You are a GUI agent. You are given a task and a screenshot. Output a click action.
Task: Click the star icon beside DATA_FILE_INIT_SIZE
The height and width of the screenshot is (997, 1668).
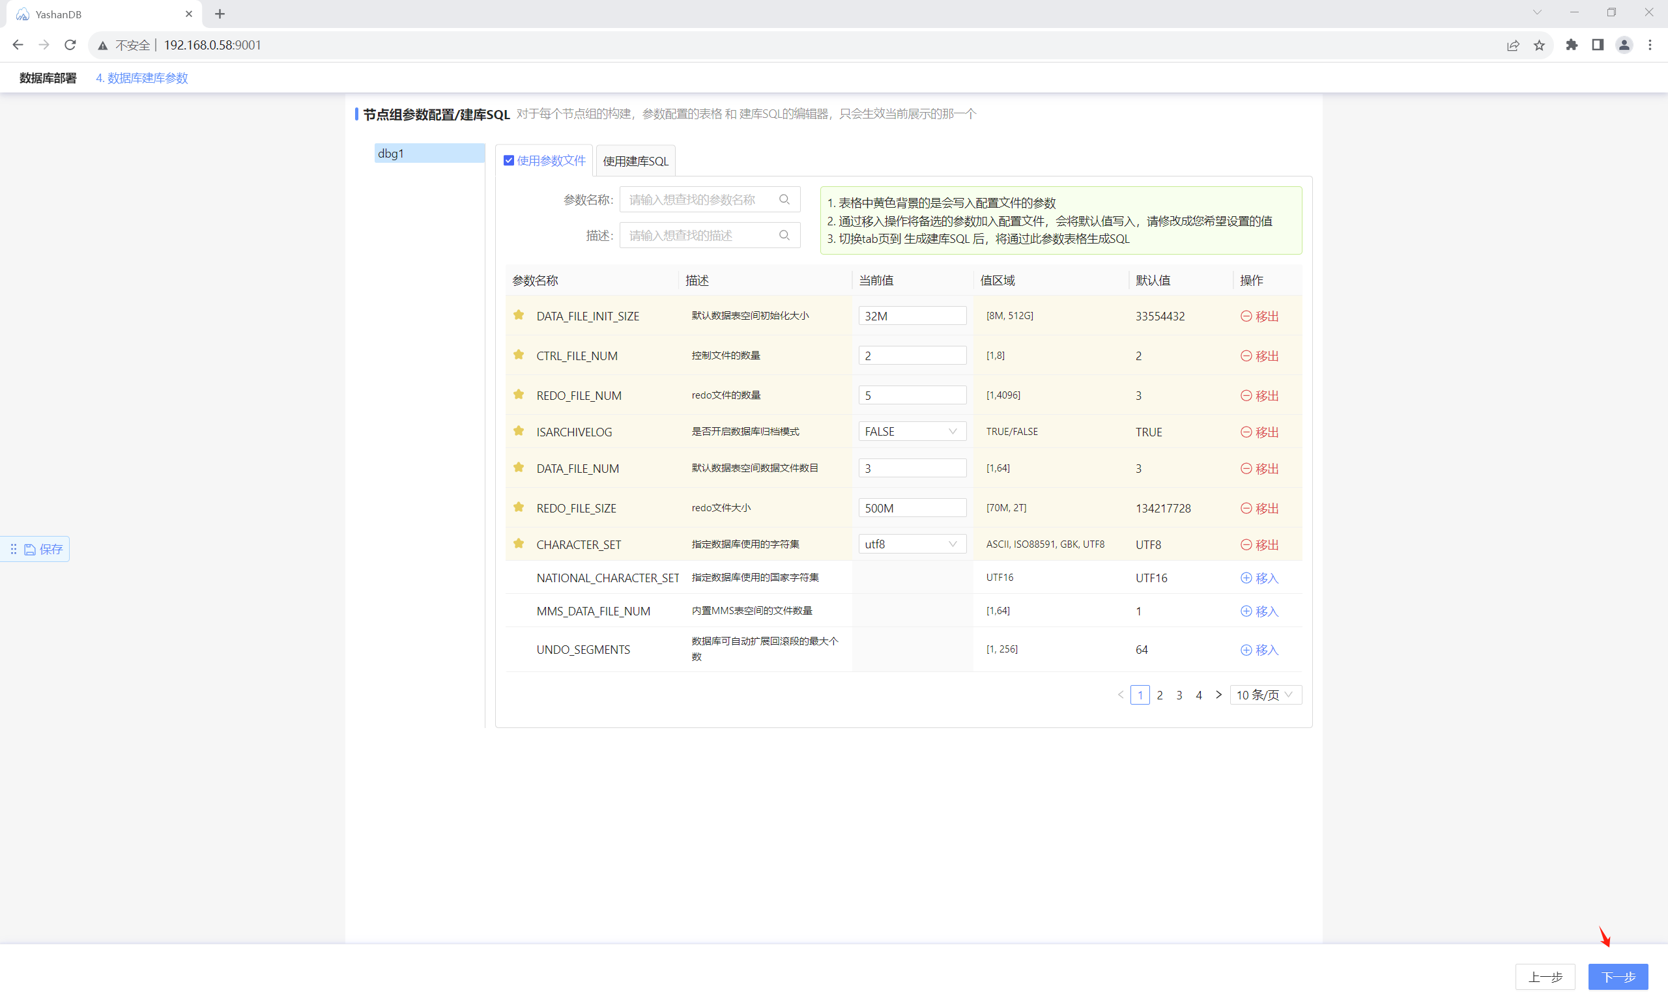518,315
